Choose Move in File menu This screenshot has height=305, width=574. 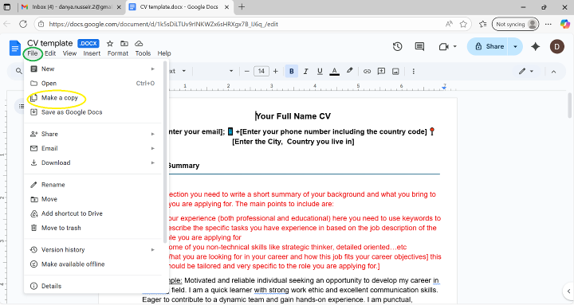(93, 199)
